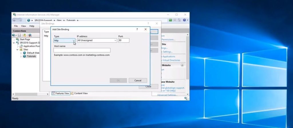Open the Help menu in IIS Manager
The width and height of the screenshot is (293, 128).
click(32, 26)
